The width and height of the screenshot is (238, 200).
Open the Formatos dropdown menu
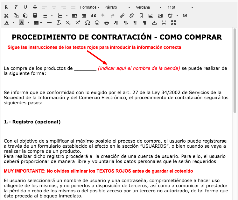90,7
